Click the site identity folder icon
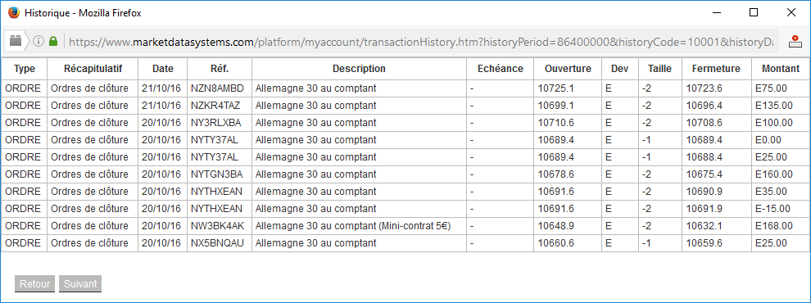 (x=16, y=42)
